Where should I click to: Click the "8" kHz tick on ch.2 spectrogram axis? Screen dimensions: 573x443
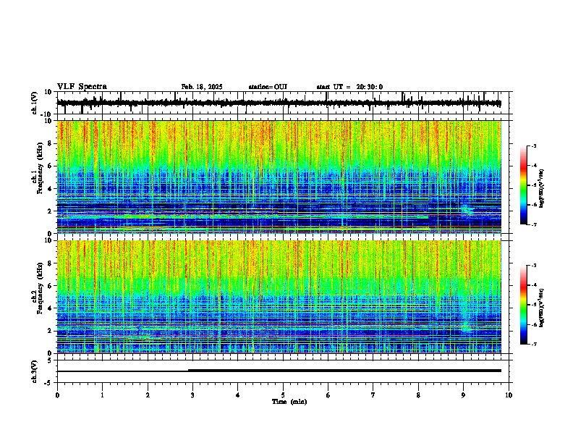click(x=51, y=263)
